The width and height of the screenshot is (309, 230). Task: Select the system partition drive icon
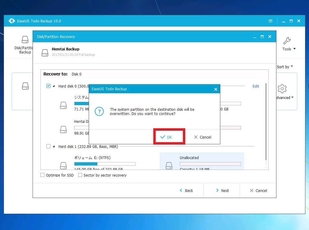click(x=63, y=105)
